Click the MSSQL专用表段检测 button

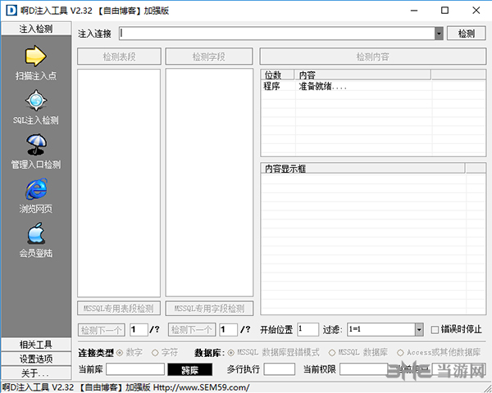click(119, 309)
